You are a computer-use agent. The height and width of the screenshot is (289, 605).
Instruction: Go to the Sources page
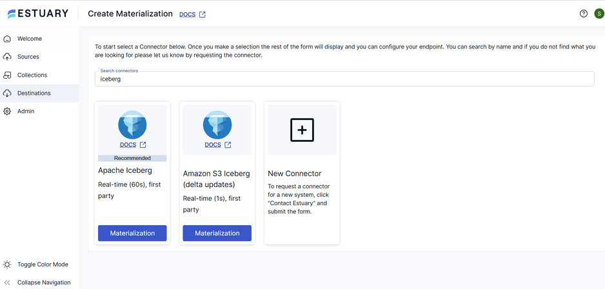tap(28, 57)
